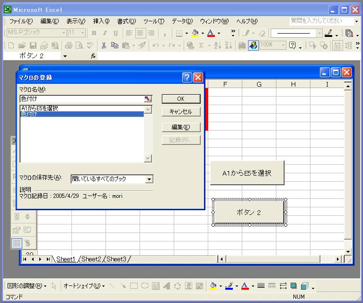The width and height of the screenshot is (363, 303).
Task: Click AutoSum sigma icon
Action: point(202,45)
